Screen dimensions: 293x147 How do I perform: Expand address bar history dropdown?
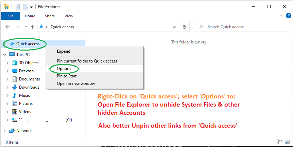coord(174,27)
